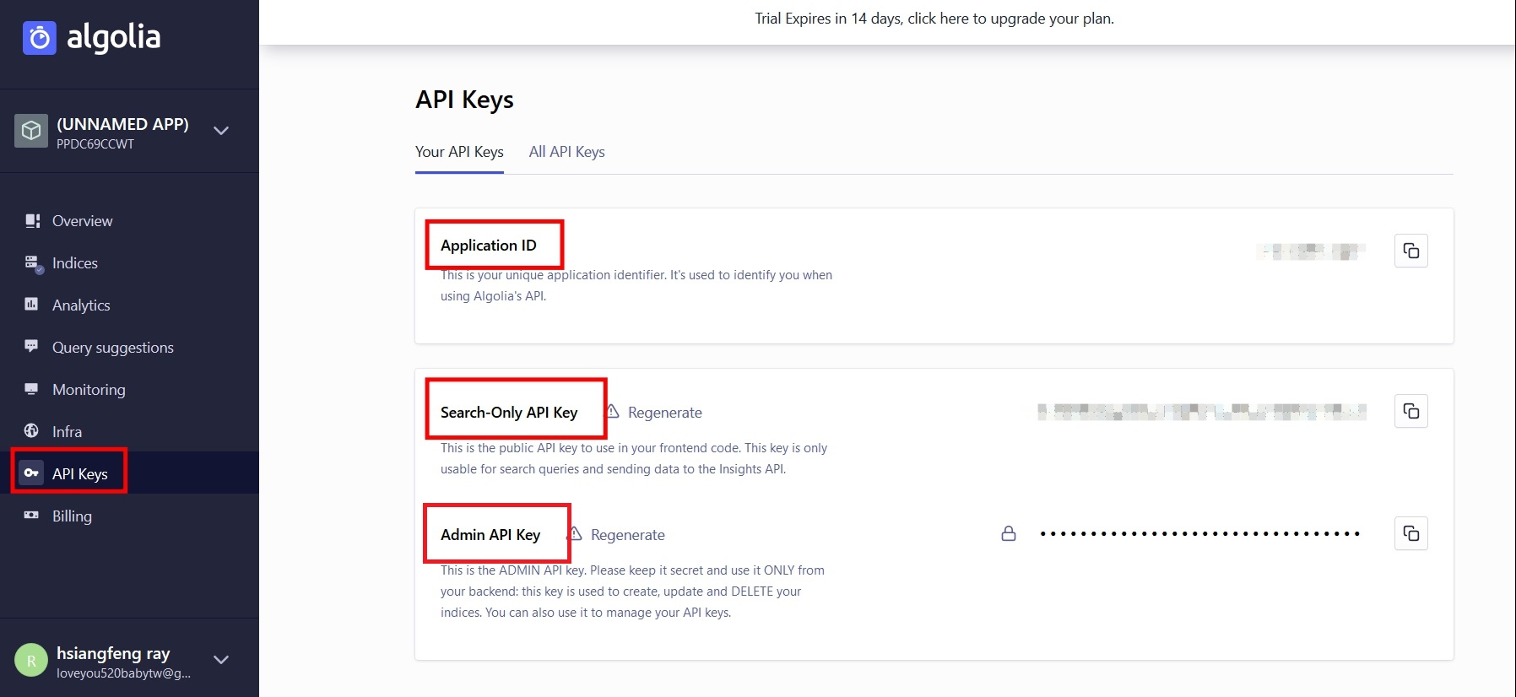The image size is (1516, 697).
Task: Click the loveyou520babytw email text
Action: pos(123,673)
